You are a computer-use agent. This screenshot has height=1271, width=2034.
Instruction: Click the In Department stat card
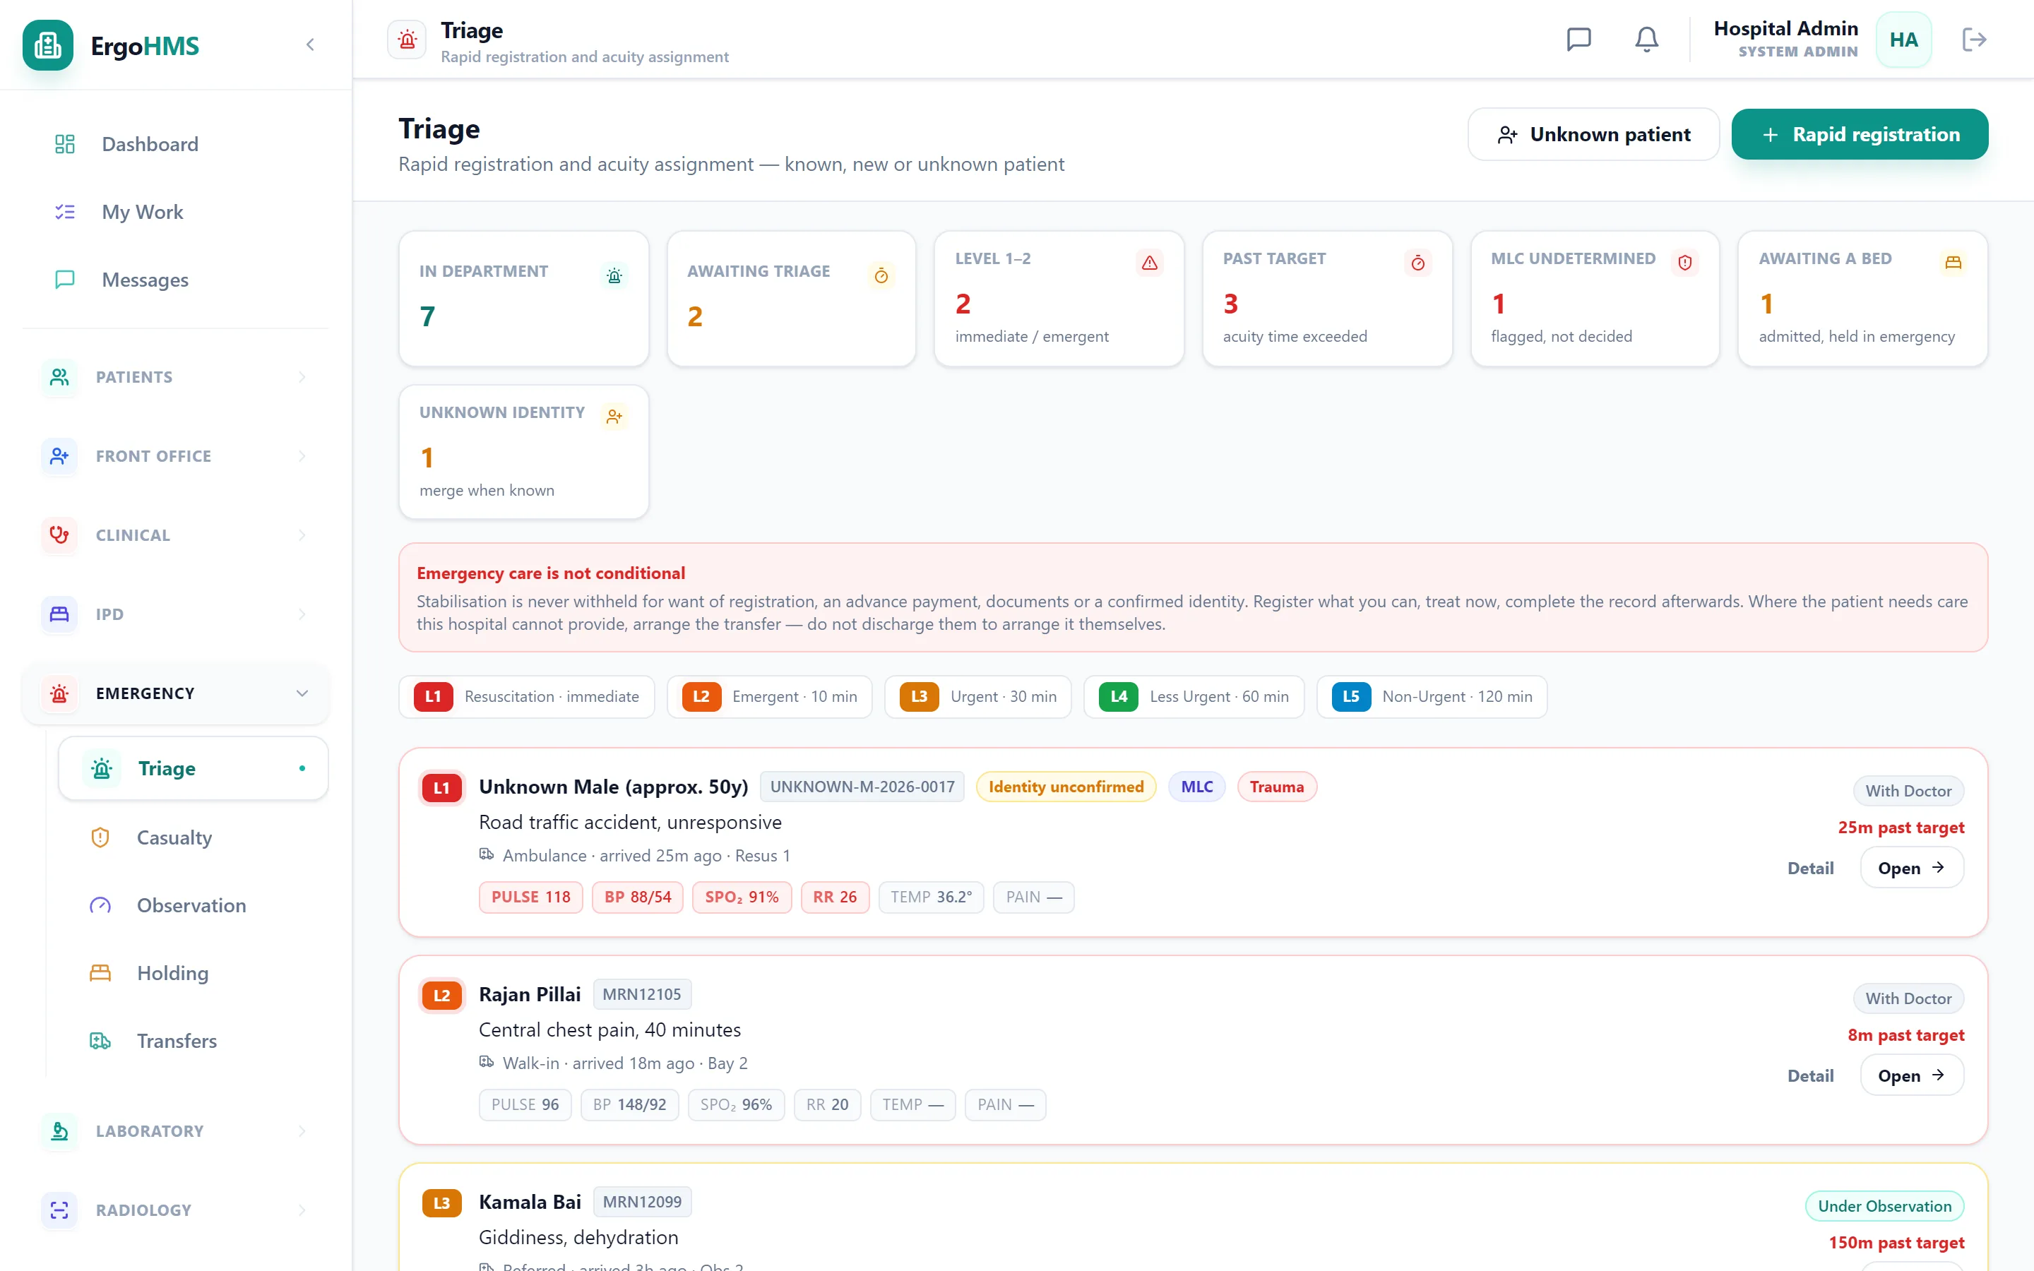tap(523, 299)
